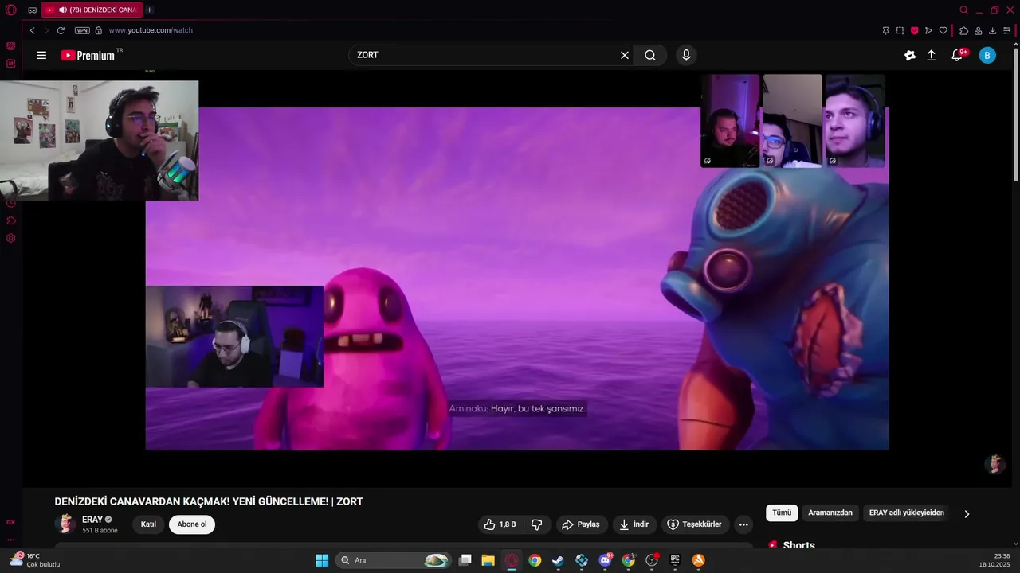The image size is (1020, 573).
Task: Show more filter chips right arrow
Action: click(x=967, y=513)
